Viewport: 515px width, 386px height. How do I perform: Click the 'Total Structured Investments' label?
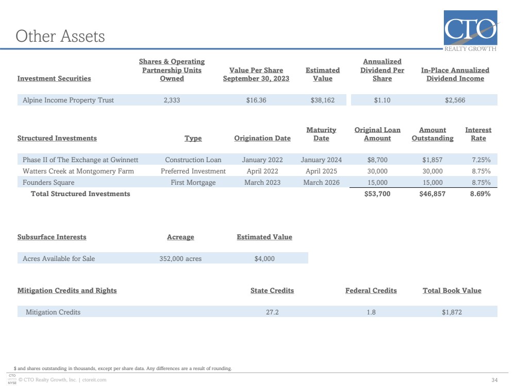click(x=80, y=194)
